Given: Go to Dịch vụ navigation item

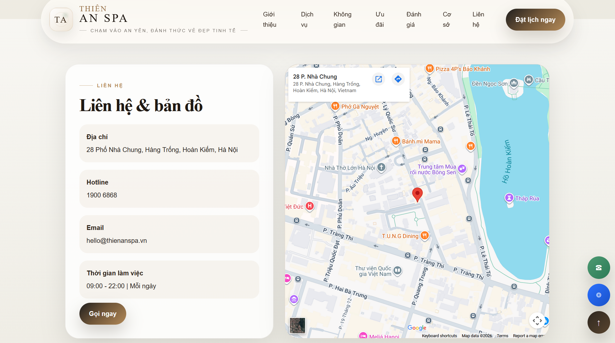Looking at the screenshot, I should [x=307, y=20].
